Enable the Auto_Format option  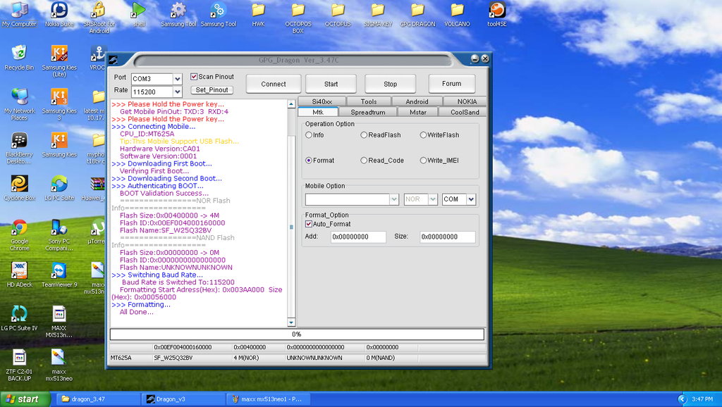(x=309, y=224)
